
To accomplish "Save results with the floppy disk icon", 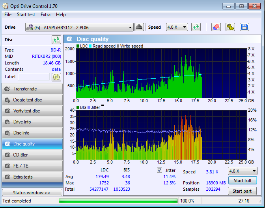I will (x=244, y=27).
